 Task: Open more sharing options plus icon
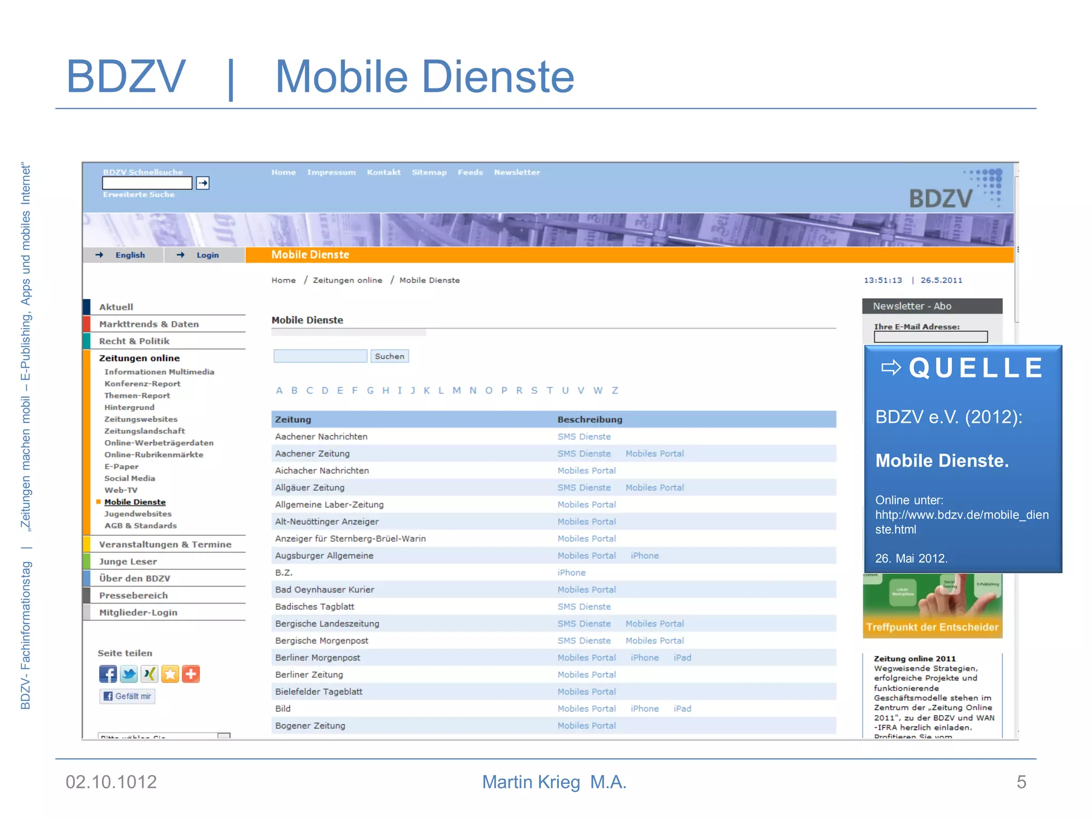click(191, 674)
